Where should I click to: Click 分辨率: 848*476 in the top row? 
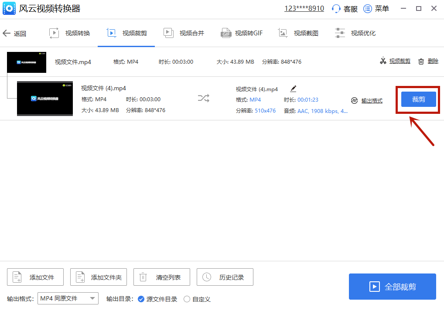click(x=282, y=62)
